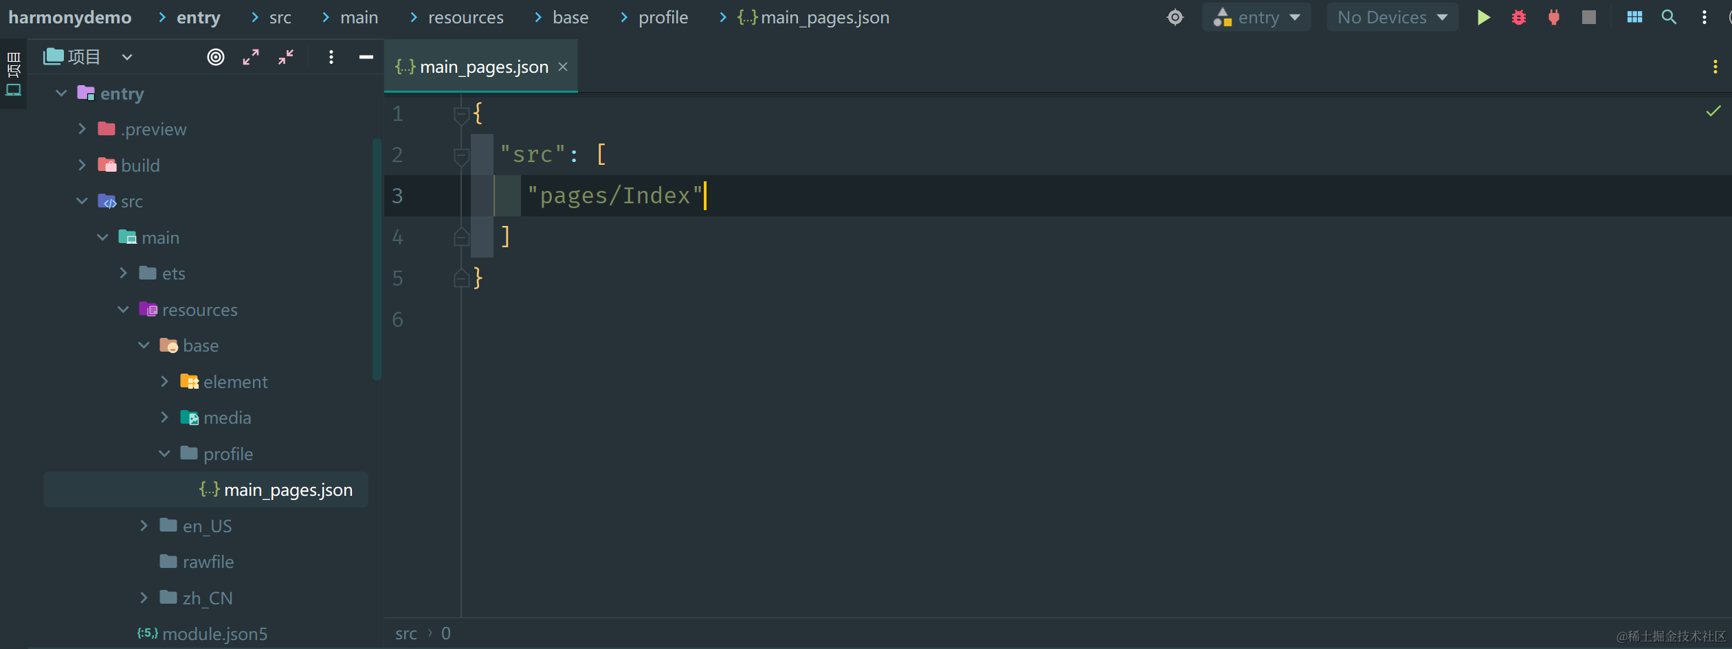Expand the ets folder
Screen dimensions: 1732x649
(123, 273)
